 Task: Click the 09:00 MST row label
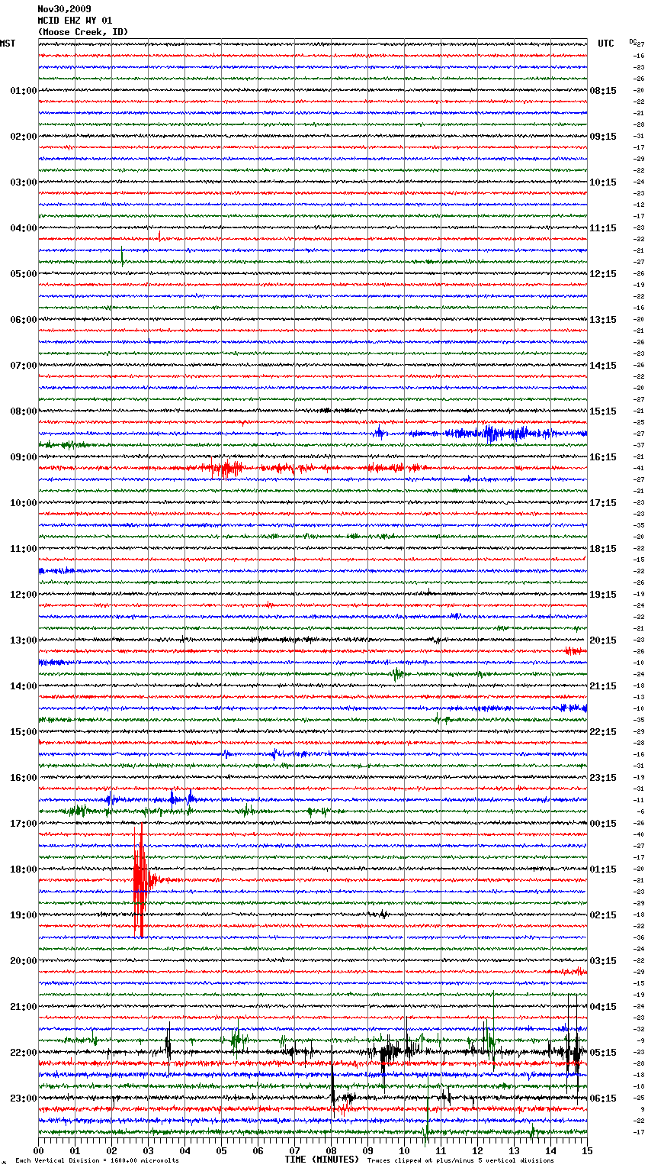pos(24,457)
